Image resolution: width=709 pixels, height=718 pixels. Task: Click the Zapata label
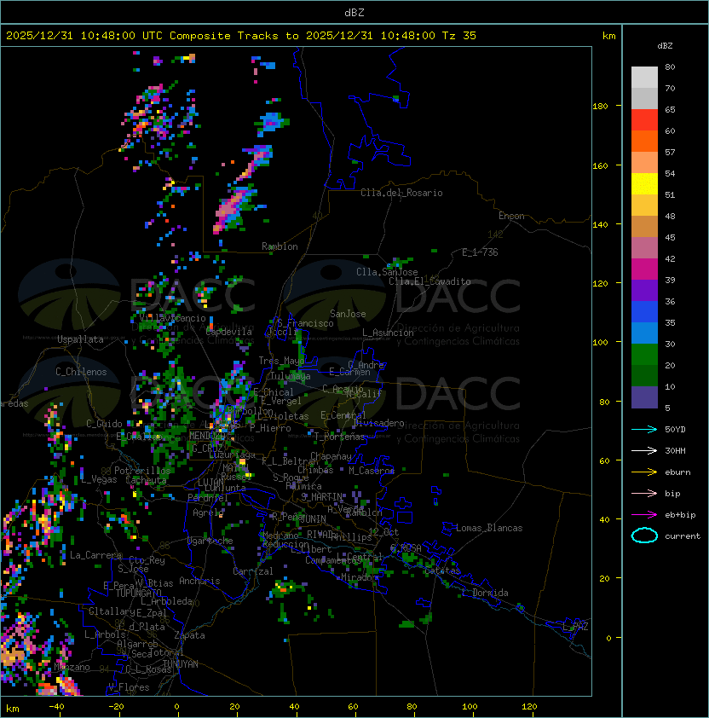coord(189,635)
